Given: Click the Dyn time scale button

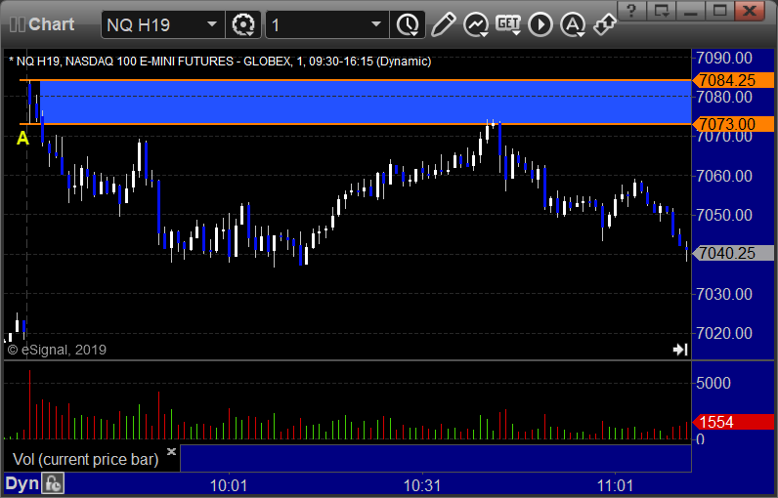Looking at the screenshot, I should click(x=22, y=483).
